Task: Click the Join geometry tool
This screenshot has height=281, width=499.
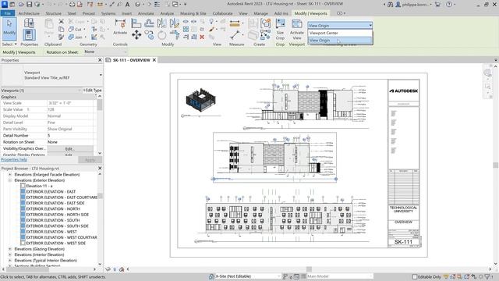Action: click(76, 37)
